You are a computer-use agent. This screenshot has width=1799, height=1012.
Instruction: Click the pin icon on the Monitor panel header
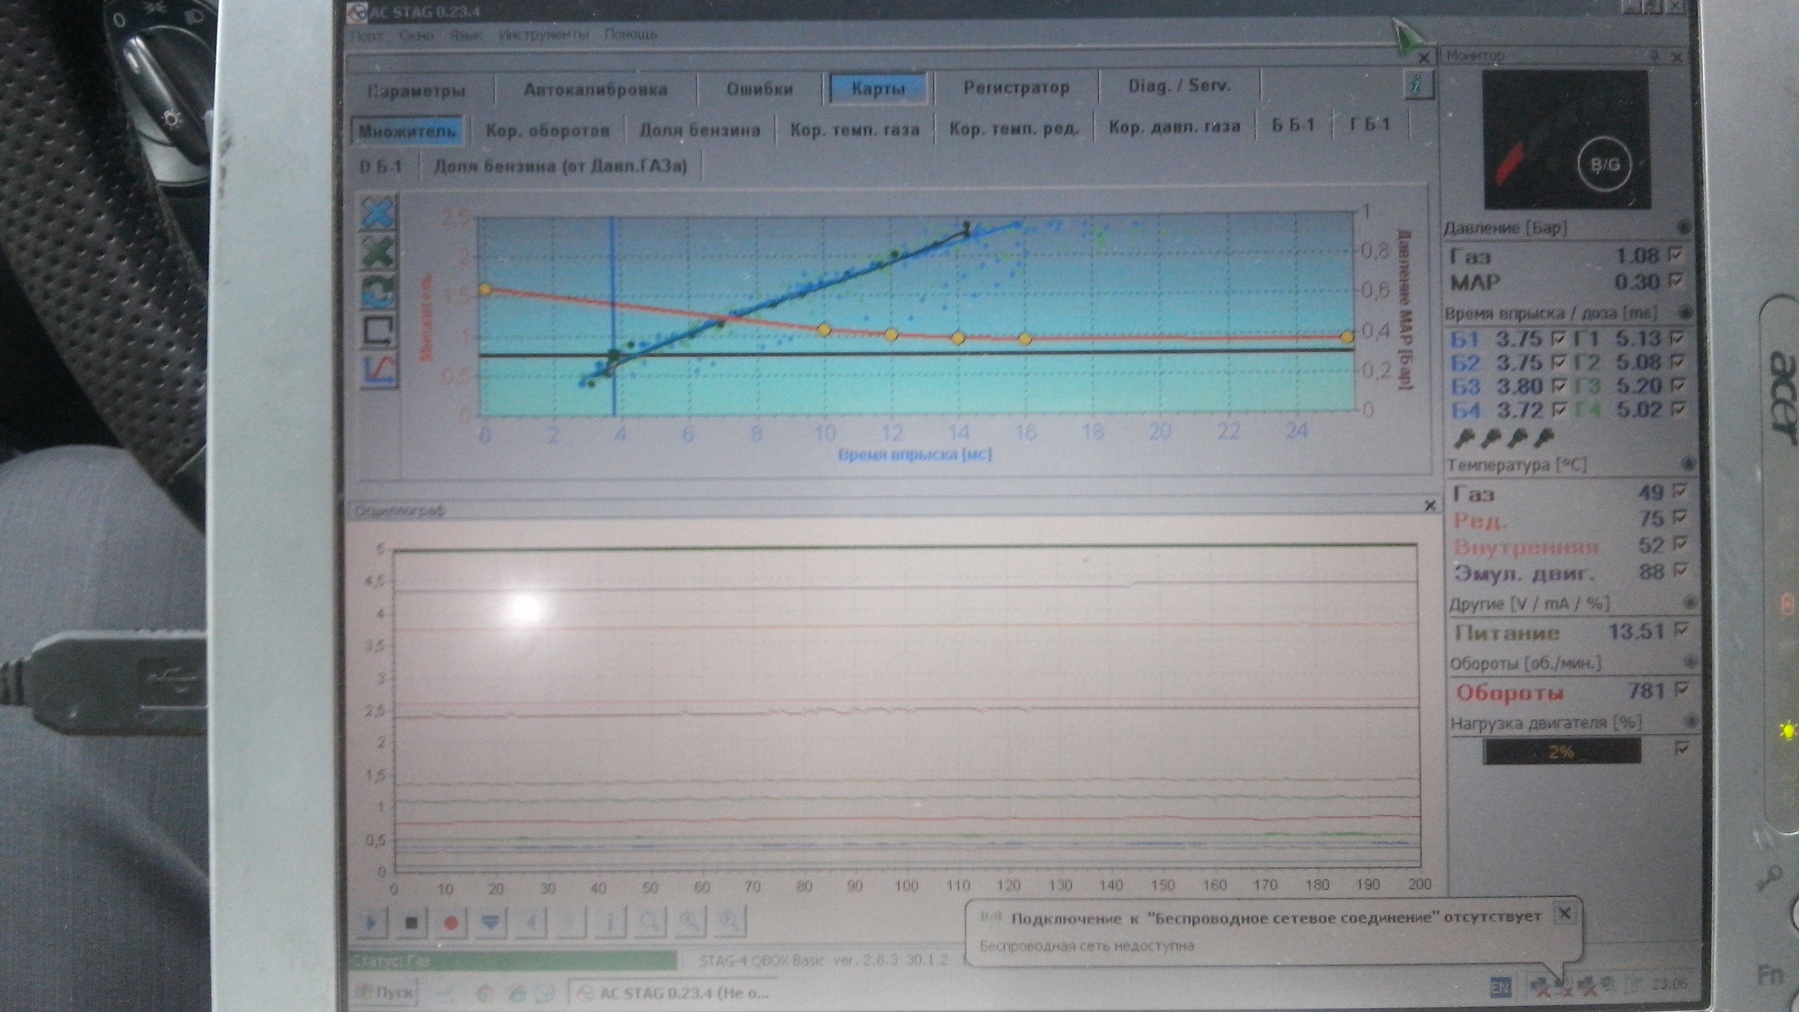tap(1653, 56)
